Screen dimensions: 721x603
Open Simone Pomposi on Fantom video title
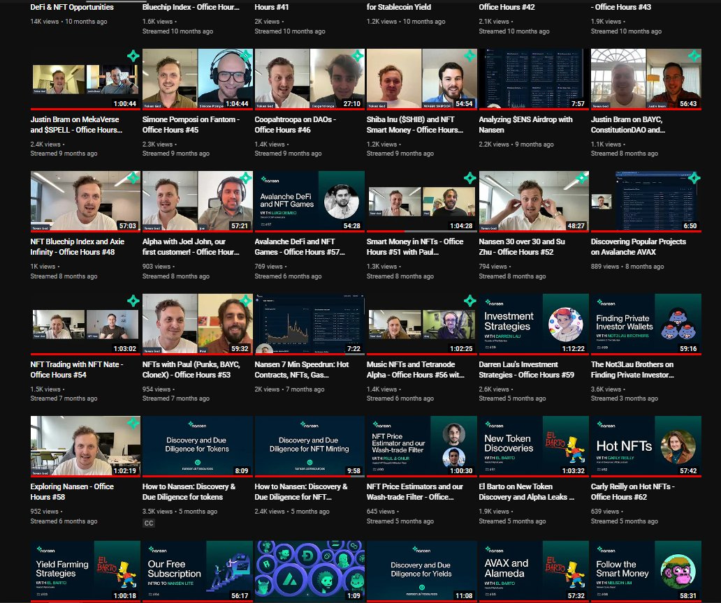click(191, 124)
